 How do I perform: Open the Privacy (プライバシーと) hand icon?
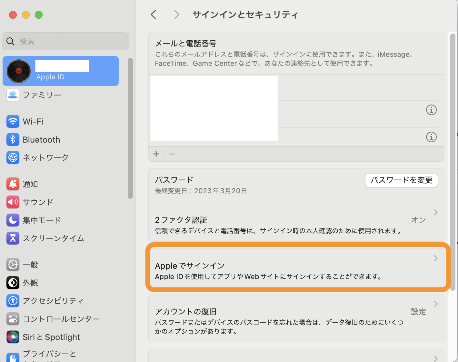13,357
